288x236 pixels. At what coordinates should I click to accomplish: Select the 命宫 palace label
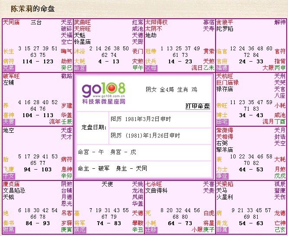tap(79, 68)
